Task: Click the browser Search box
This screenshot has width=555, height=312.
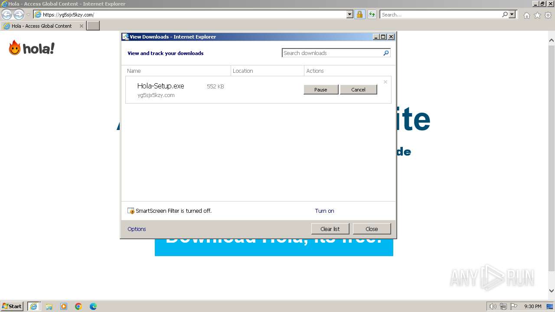Action: pyautogui.click(x=441, y=14)
